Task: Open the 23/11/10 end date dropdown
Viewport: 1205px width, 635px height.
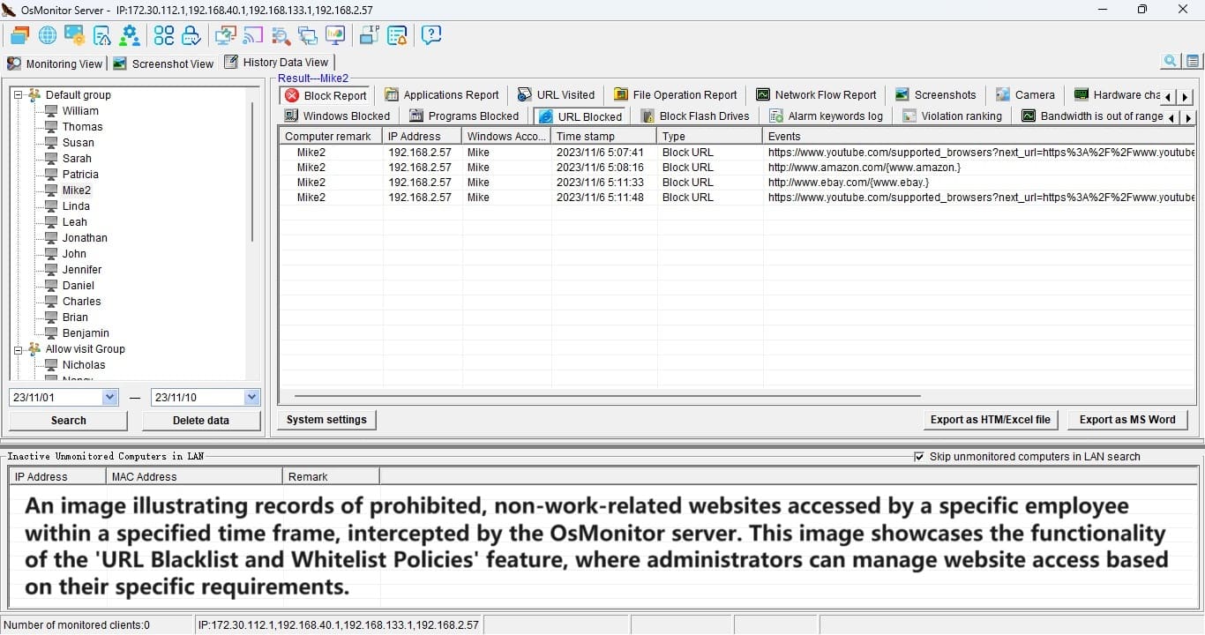Action: pyautogui.click(x=252, y=397)
